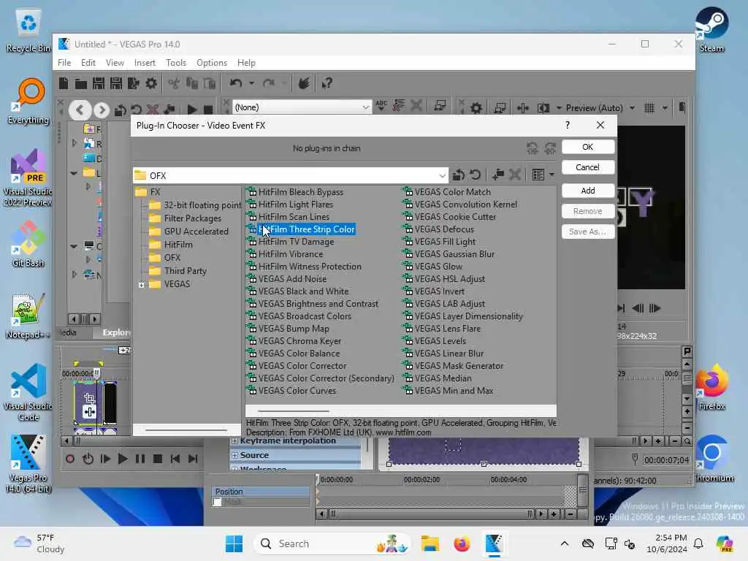Click the Loop Playback icon in transport
748x561 pixels.
tap(88, 459)
